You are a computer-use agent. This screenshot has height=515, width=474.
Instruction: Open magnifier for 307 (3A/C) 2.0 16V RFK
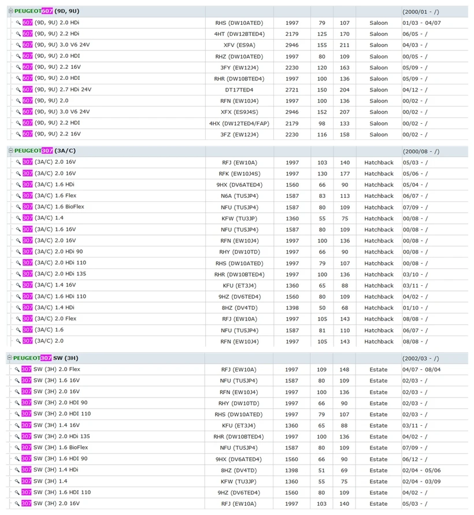point(18,174)
